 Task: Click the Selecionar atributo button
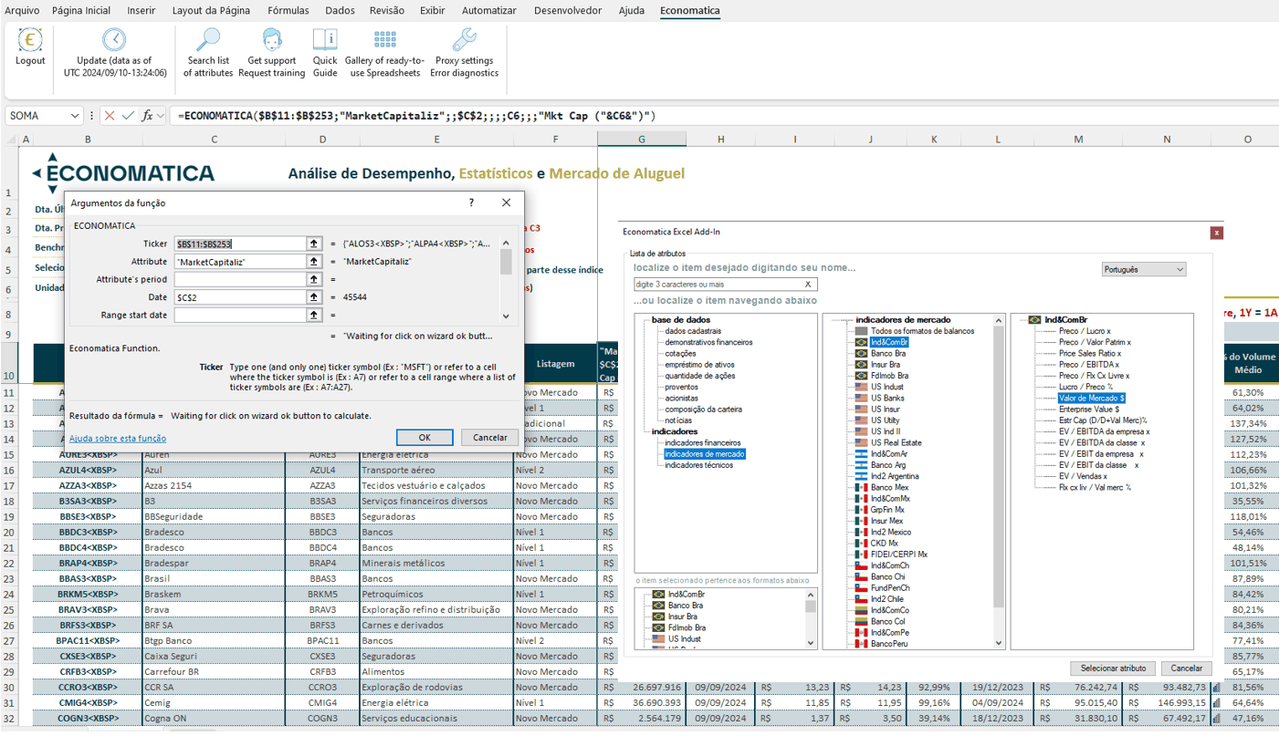pyautogui.click(x=1112, y=669)
